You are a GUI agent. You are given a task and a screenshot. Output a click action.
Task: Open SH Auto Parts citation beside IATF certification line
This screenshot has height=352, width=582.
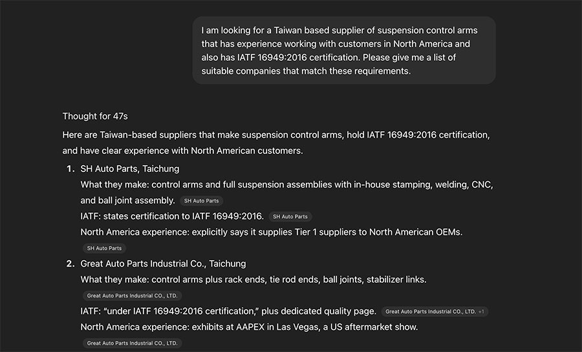coord(290,217)
